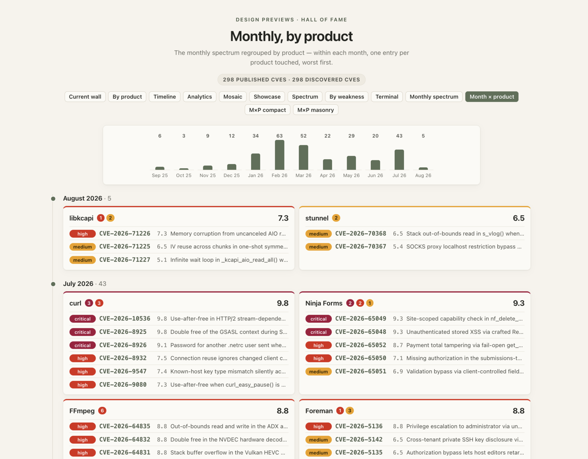Open CVE-2026-71225 entry
The width and height of the screenshot is (588, 459).
point(179,247)
